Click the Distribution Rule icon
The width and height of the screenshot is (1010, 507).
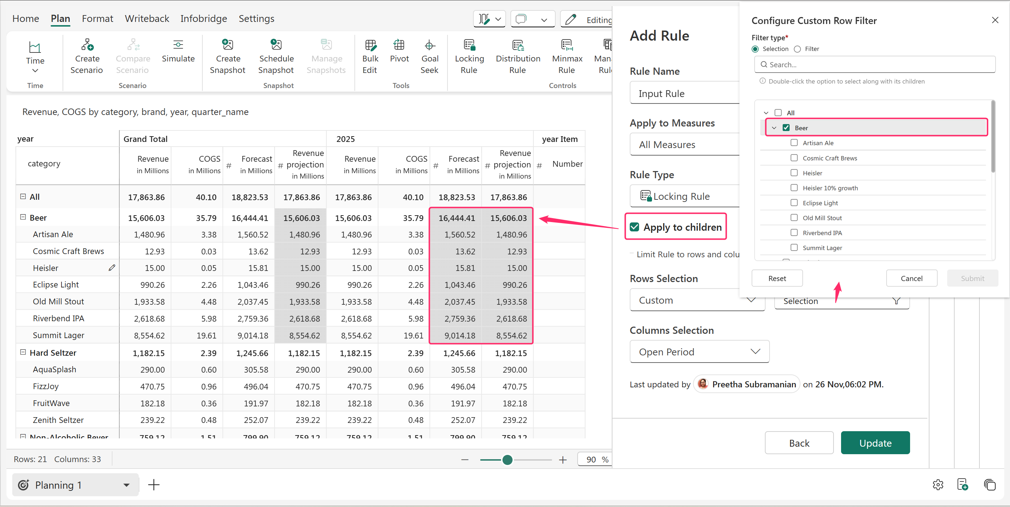click(x=518, y=45)
